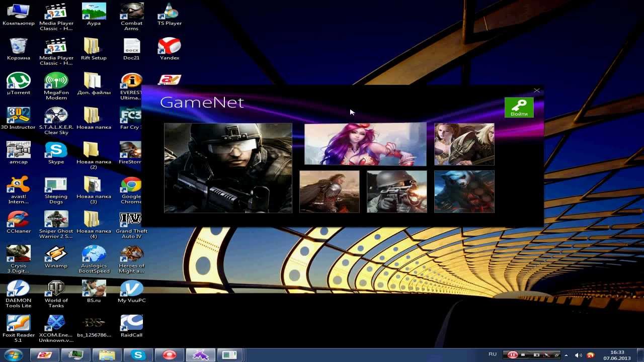
Task: Open Компьютер desktop icon
Action: click(x=19, y=15)
